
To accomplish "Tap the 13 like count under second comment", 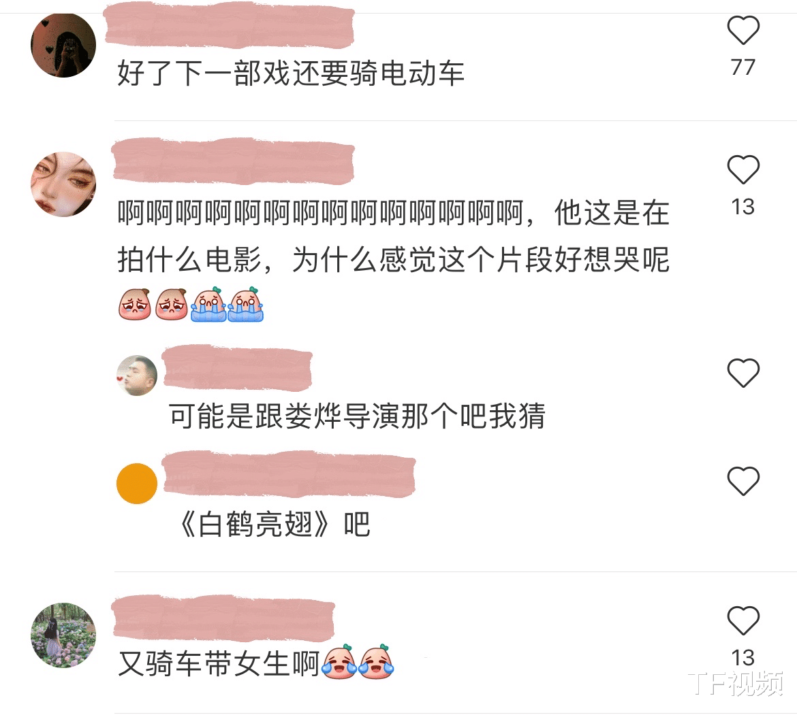I will (743, 207).
